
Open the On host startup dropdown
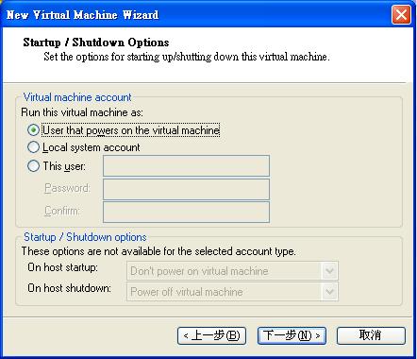[232, 271]
